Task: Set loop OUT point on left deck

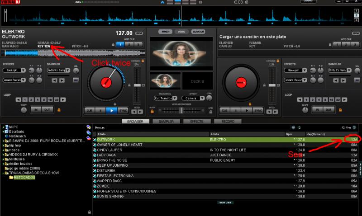Action: [48, 110]
